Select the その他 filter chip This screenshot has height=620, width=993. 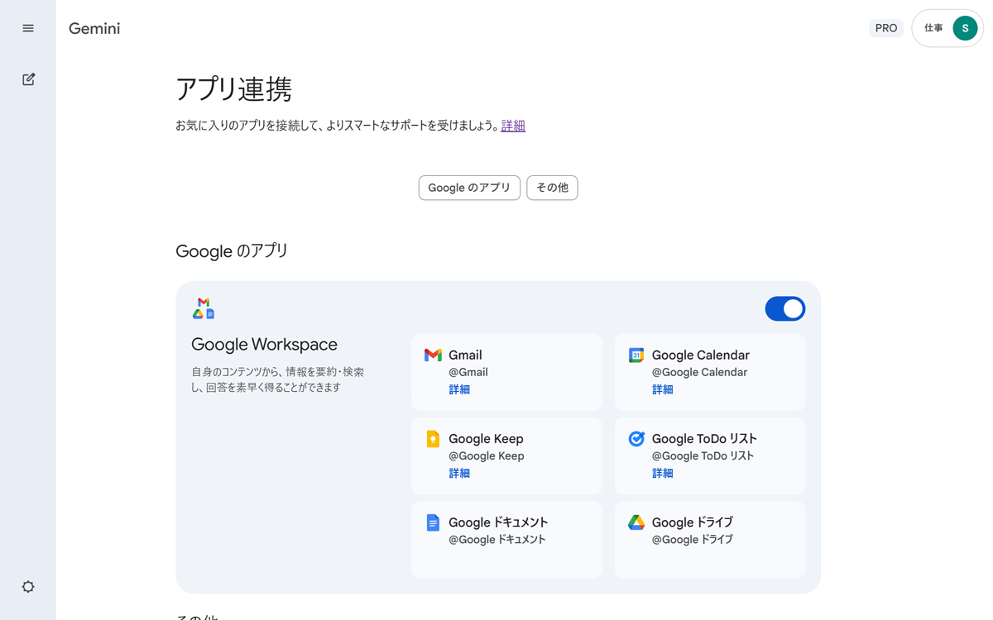pos(552,188)
